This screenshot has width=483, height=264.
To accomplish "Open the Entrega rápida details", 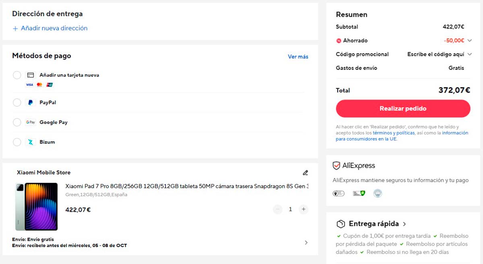I will [x=405, y=224].
